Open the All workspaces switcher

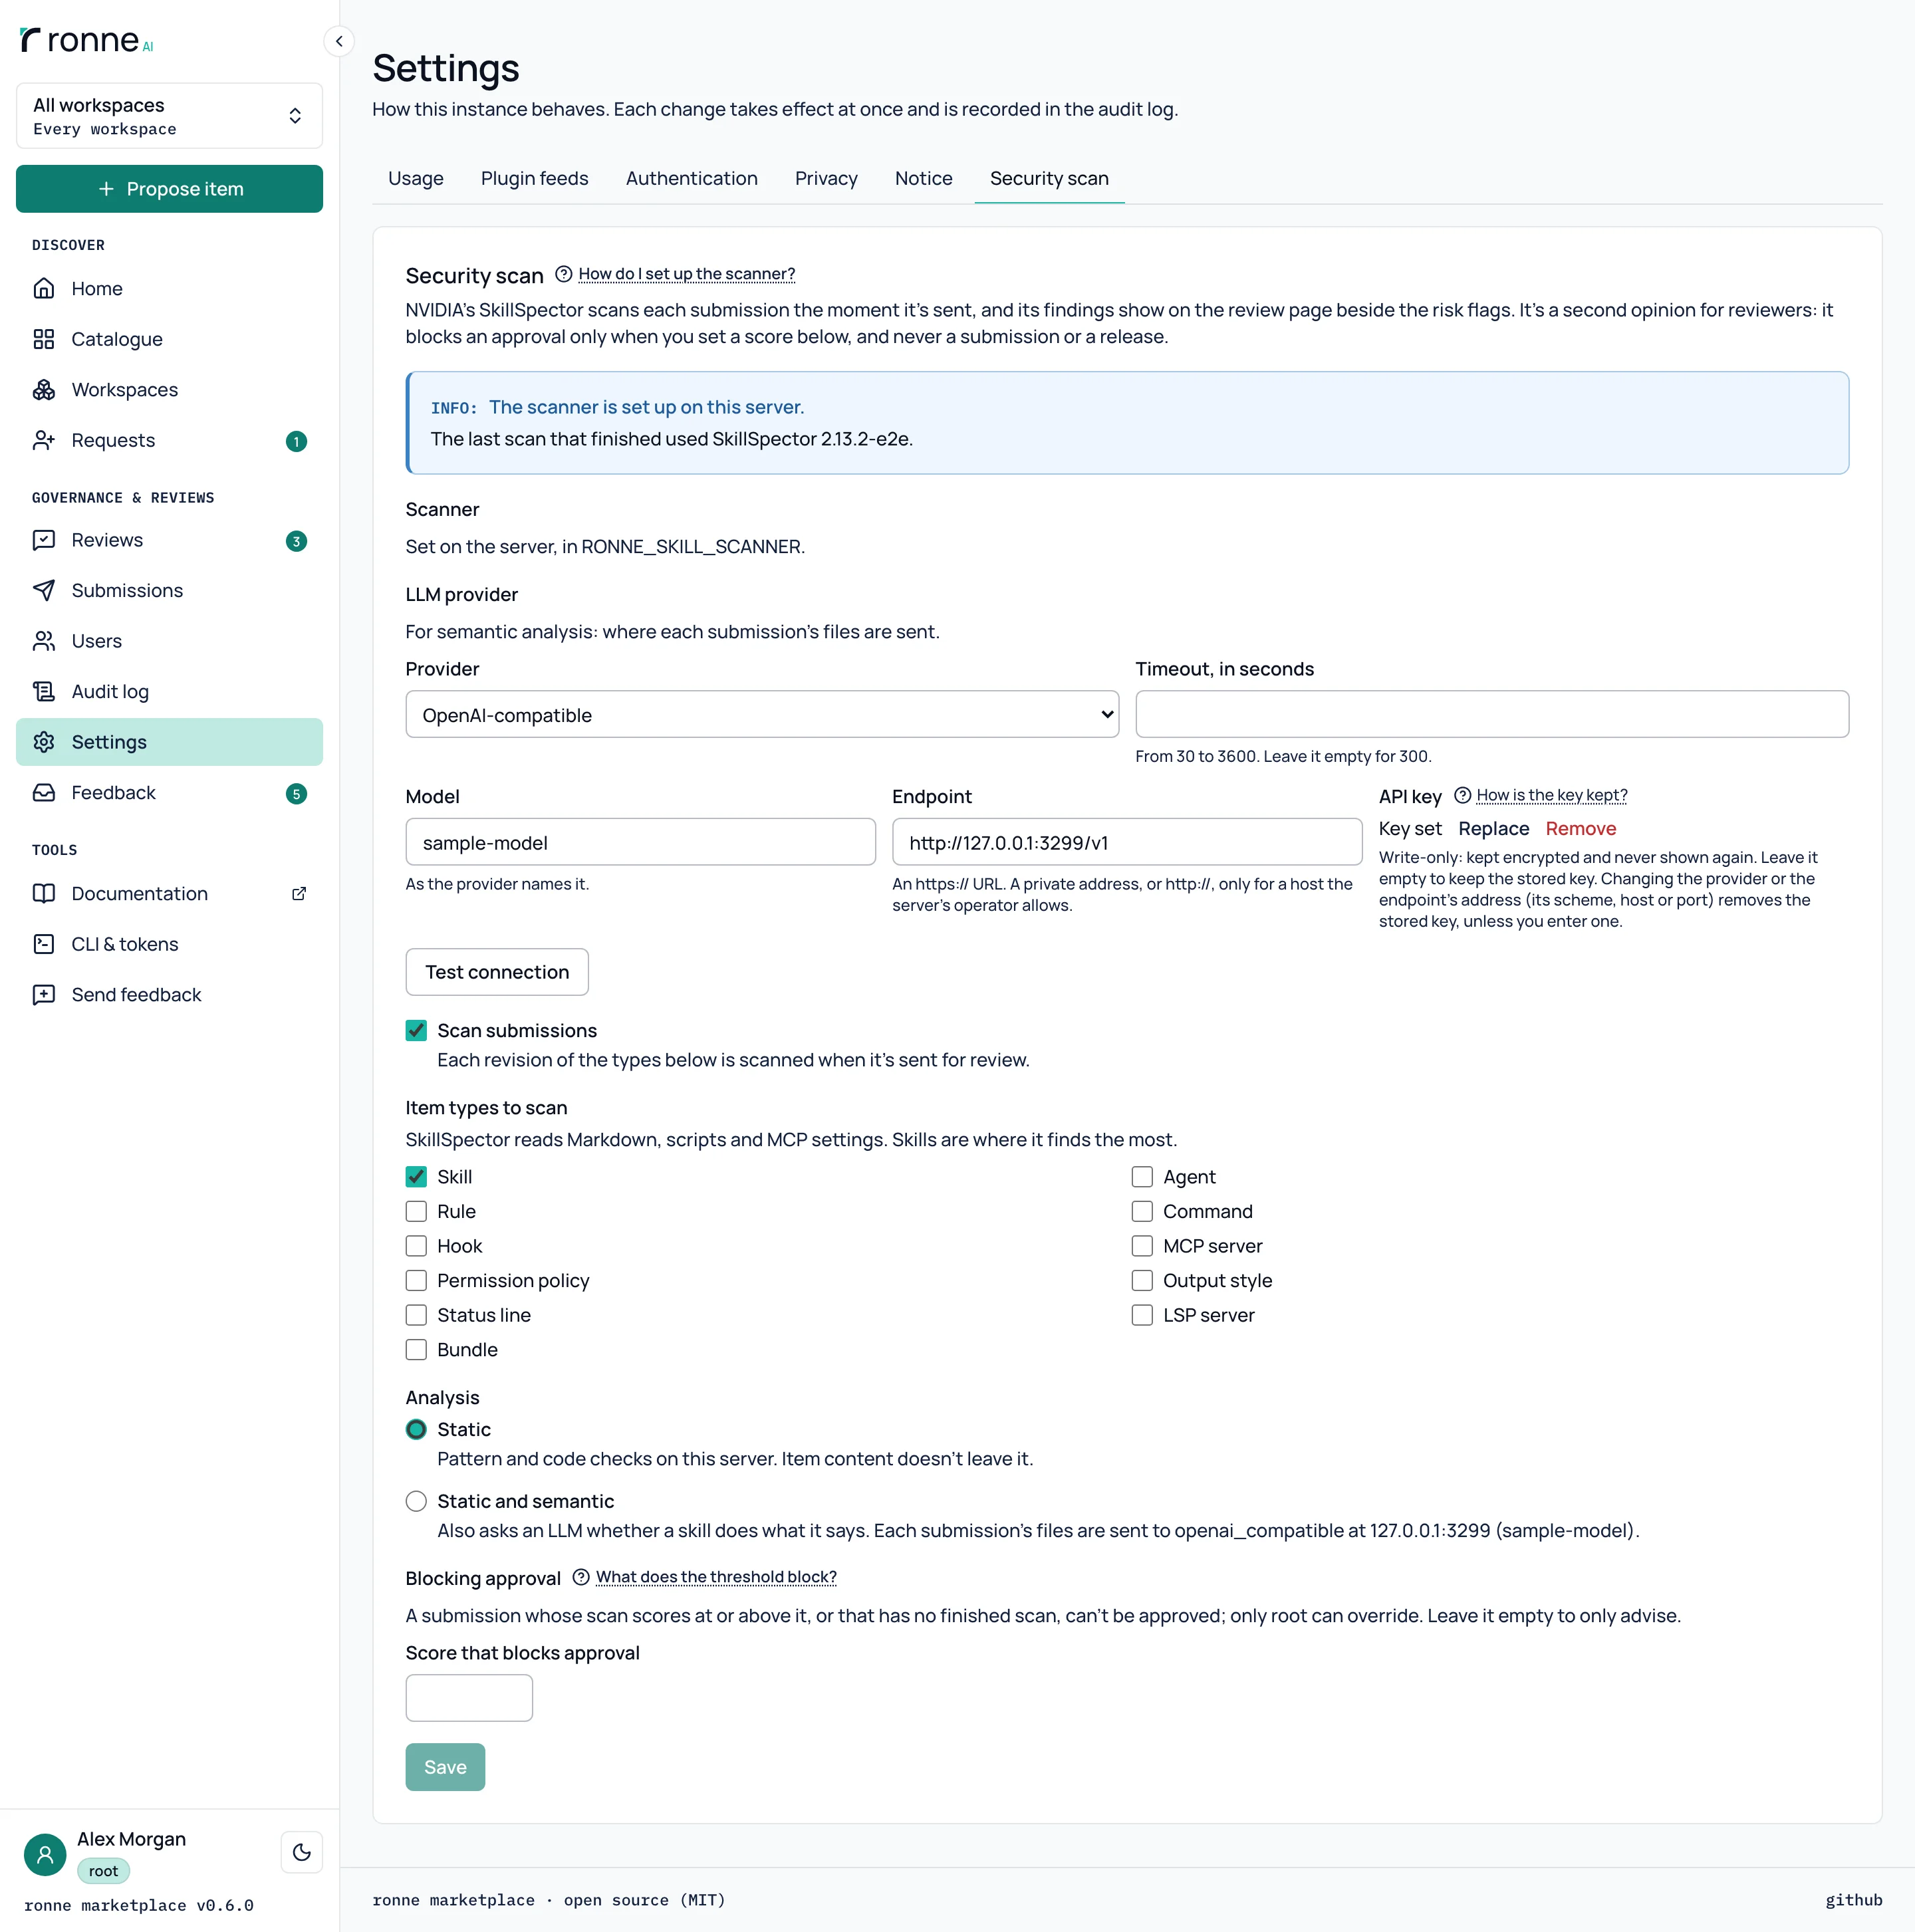169,116
